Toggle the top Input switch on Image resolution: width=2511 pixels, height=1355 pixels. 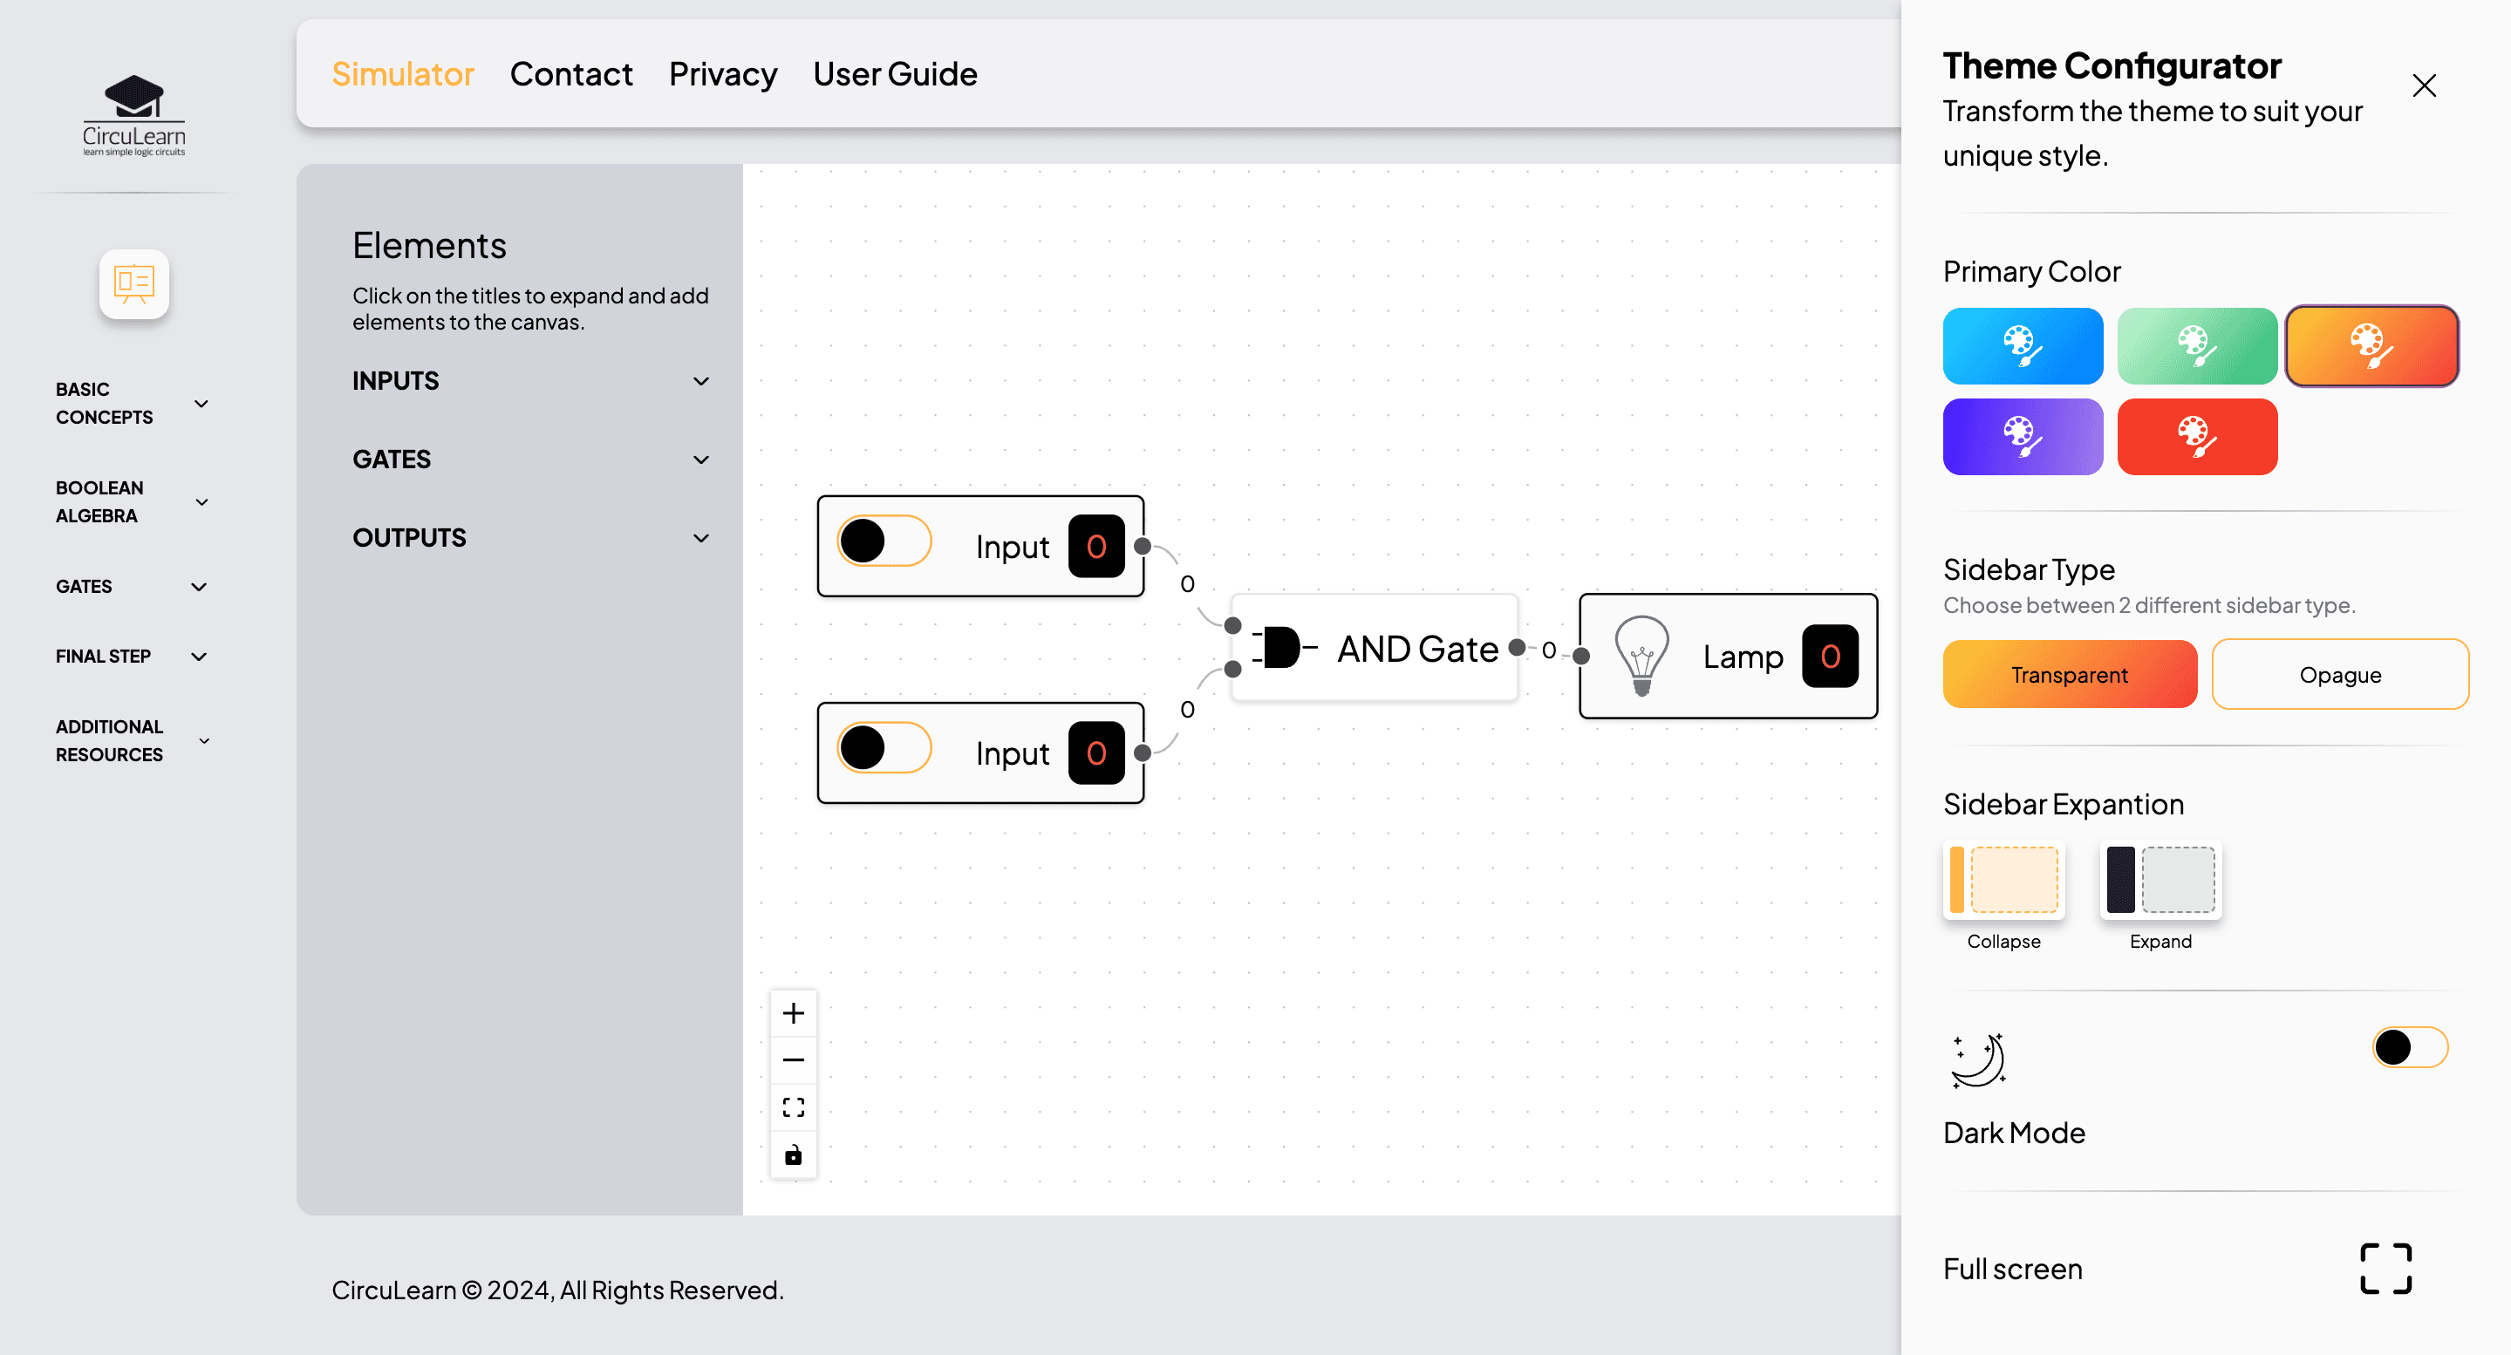[x=884, y=541]
